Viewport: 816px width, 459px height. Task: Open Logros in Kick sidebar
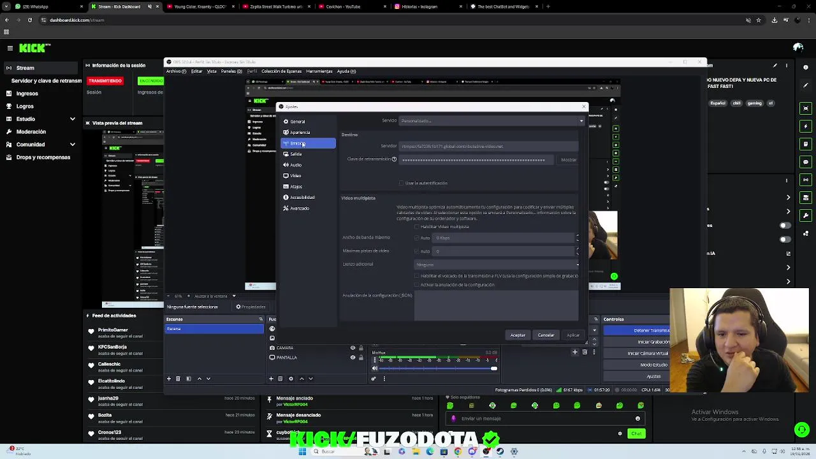click(x=25, y=106)
